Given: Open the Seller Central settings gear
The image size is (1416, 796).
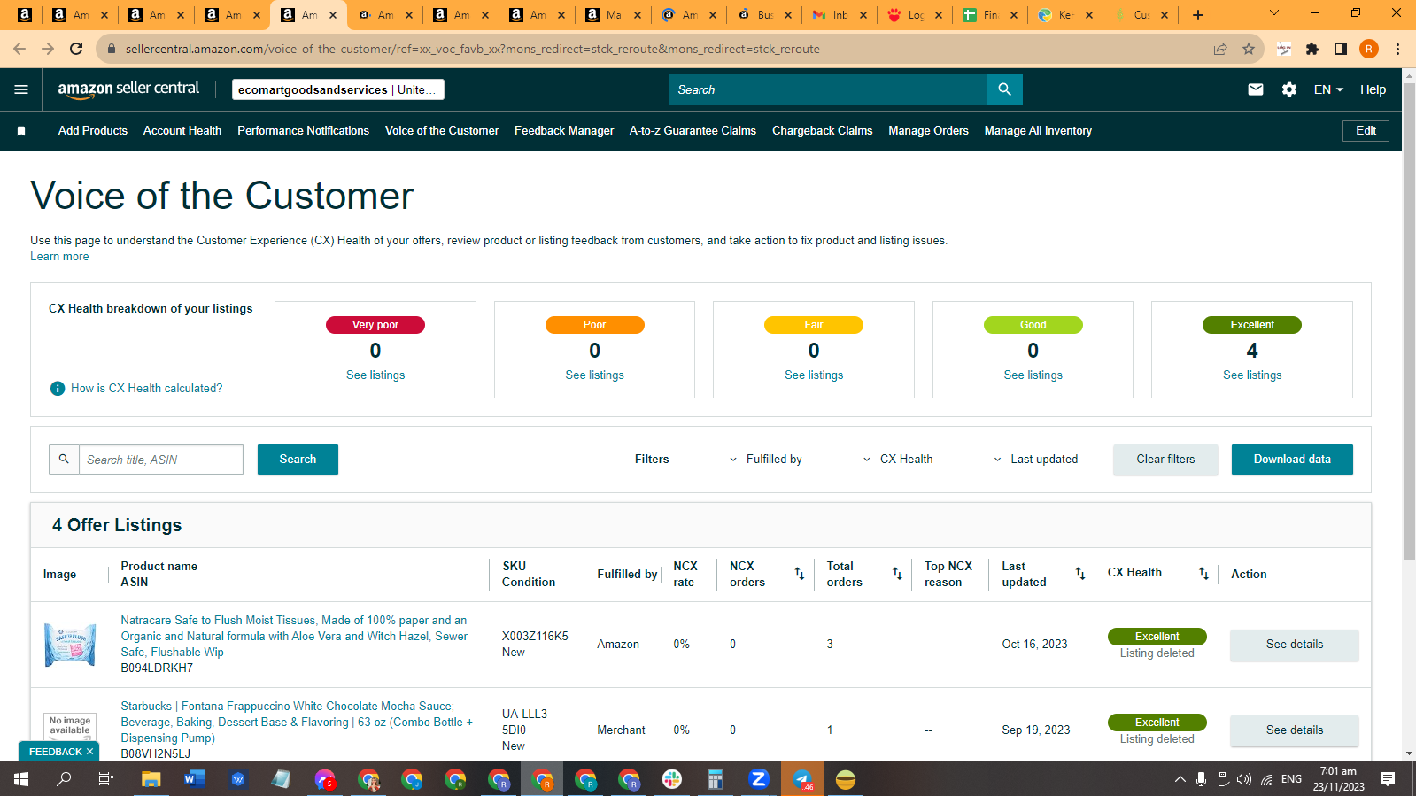Looking at the screenshot, I should (x=1289, y=89).
